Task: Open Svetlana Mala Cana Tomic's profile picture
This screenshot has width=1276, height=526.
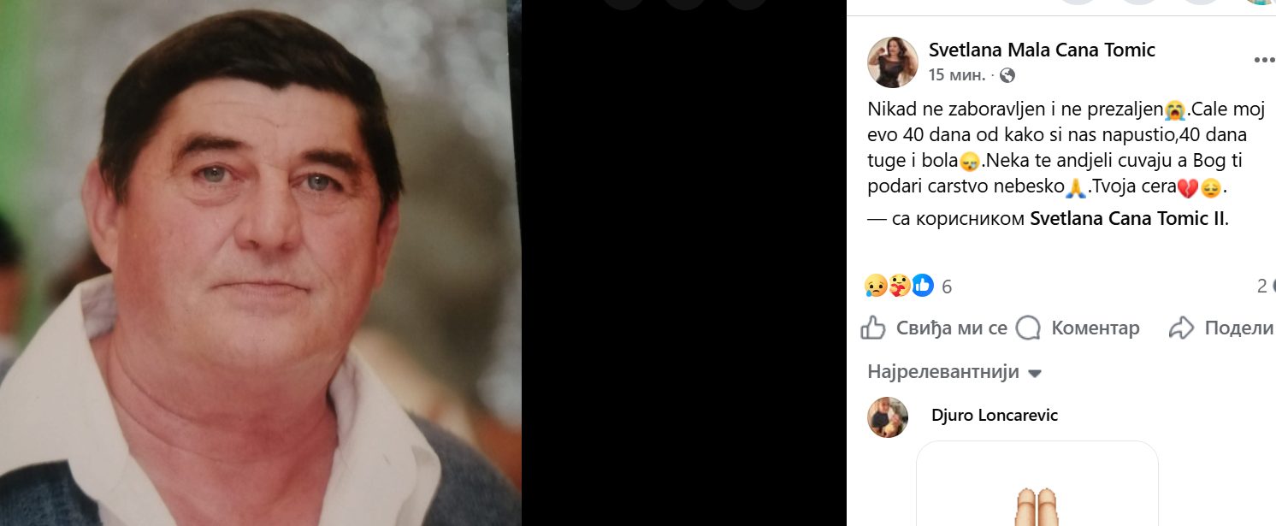Action: 893,62
